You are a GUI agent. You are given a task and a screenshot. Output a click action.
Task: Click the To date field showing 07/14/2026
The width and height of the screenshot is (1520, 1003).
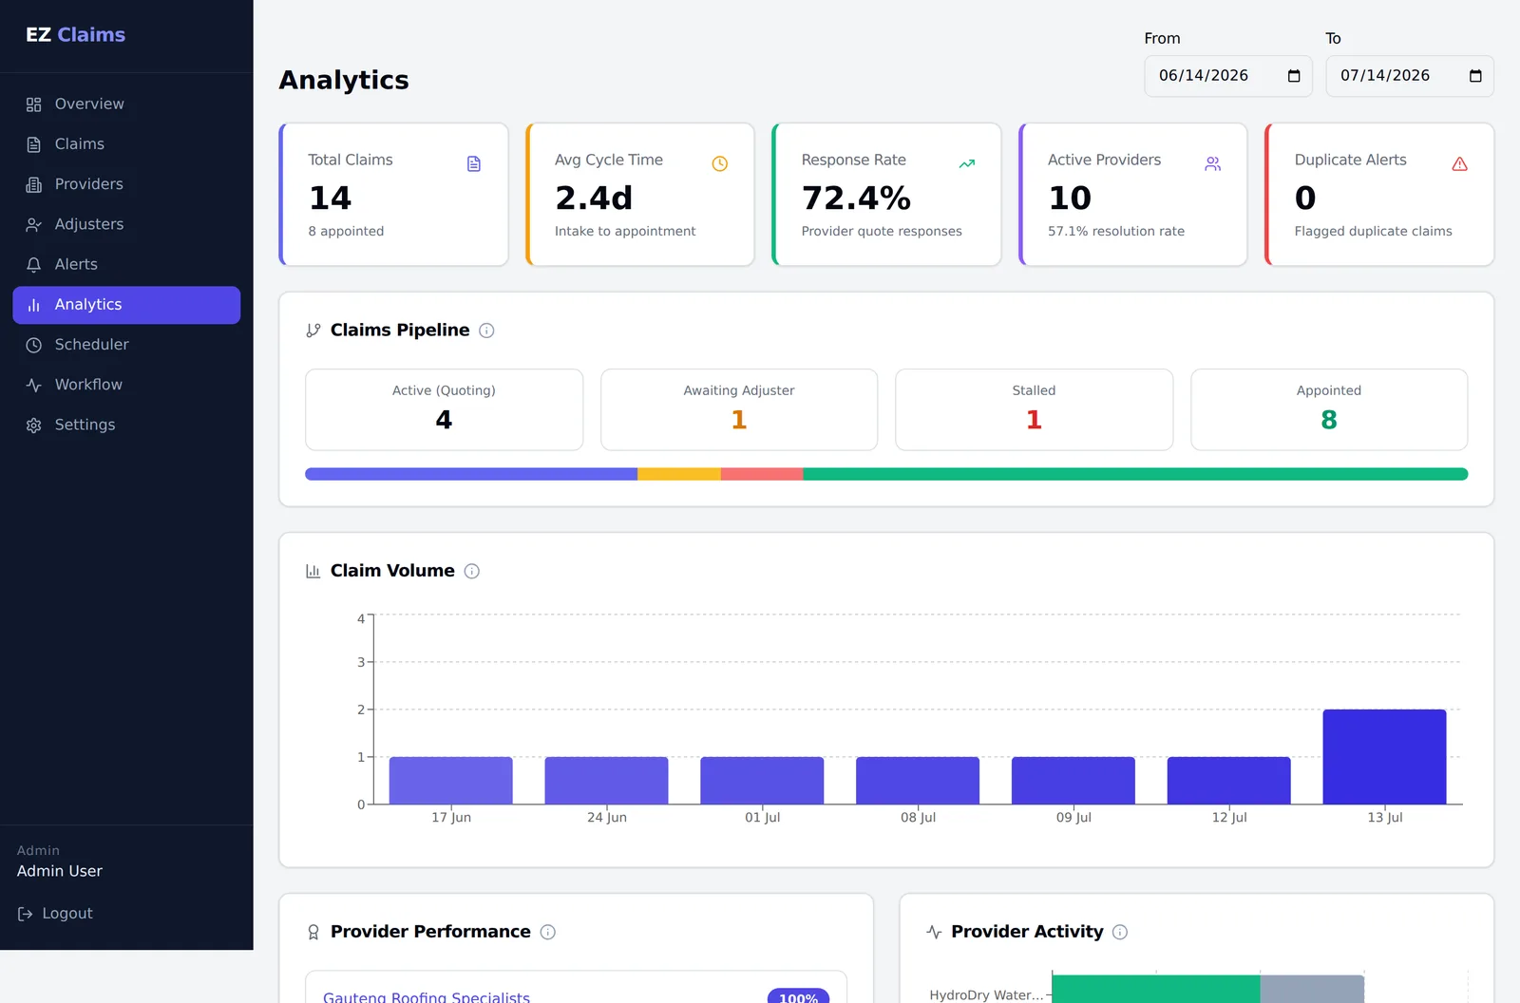1410,76
